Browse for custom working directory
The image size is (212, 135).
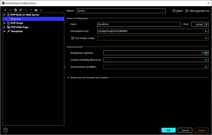tap(206, 60)
